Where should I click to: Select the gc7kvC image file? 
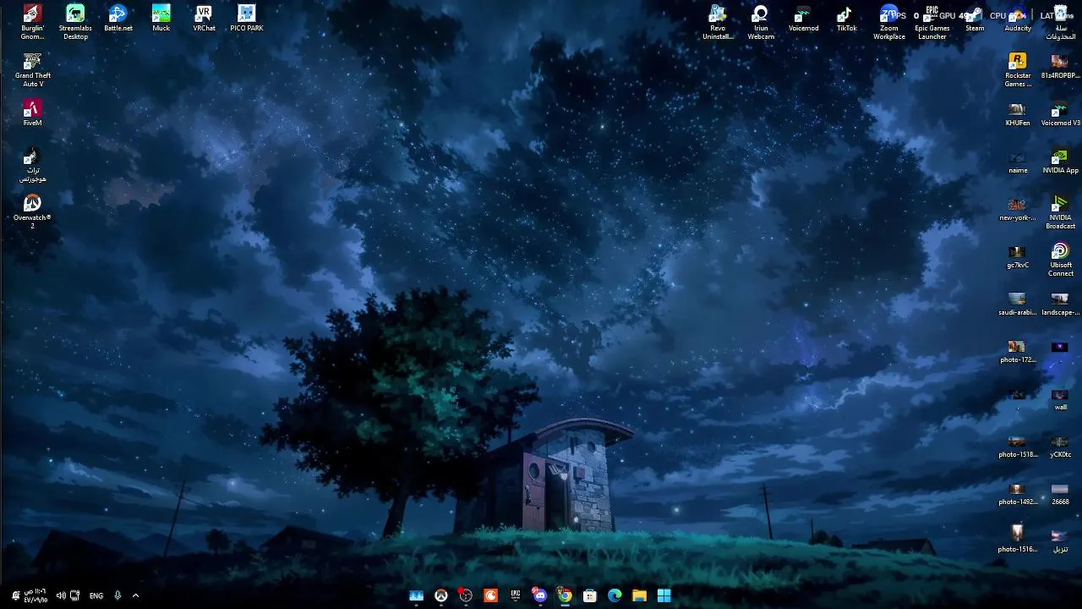[x=1018, y=255]
